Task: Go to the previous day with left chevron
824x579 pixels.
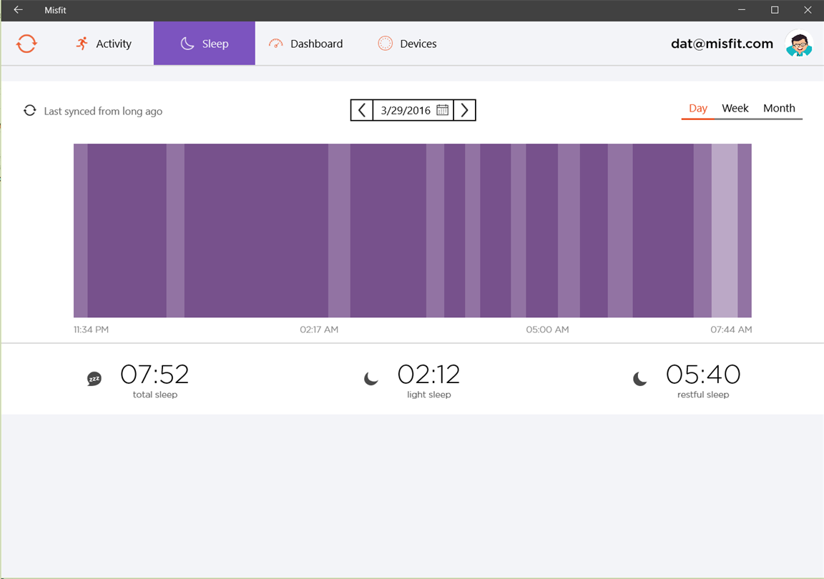Action: click(361, 110)
